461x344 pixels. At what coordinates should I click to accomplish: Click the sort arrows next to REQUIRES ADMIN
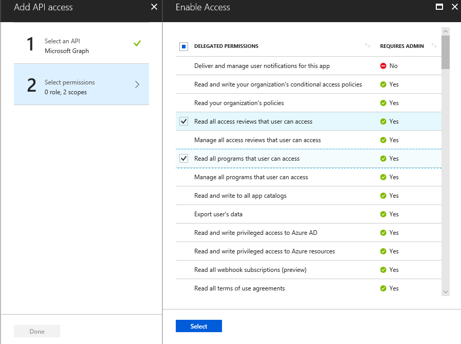coord(434,46)
